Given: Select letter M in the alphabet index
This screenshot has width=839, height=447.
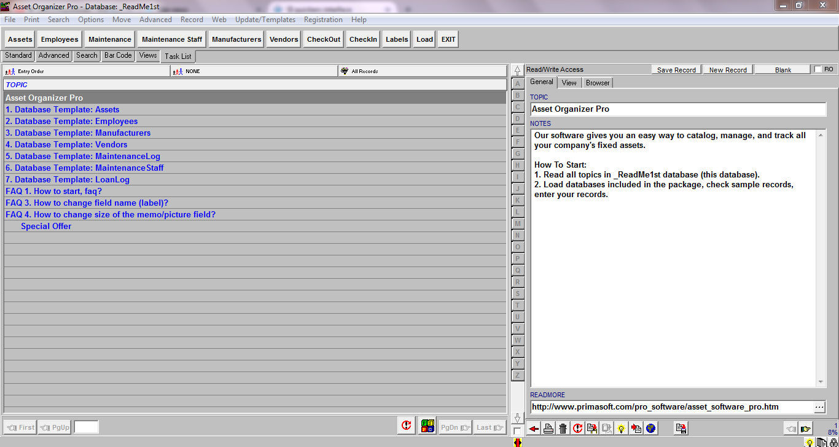Looking at the screenshot, I should [x=517, y=223].
